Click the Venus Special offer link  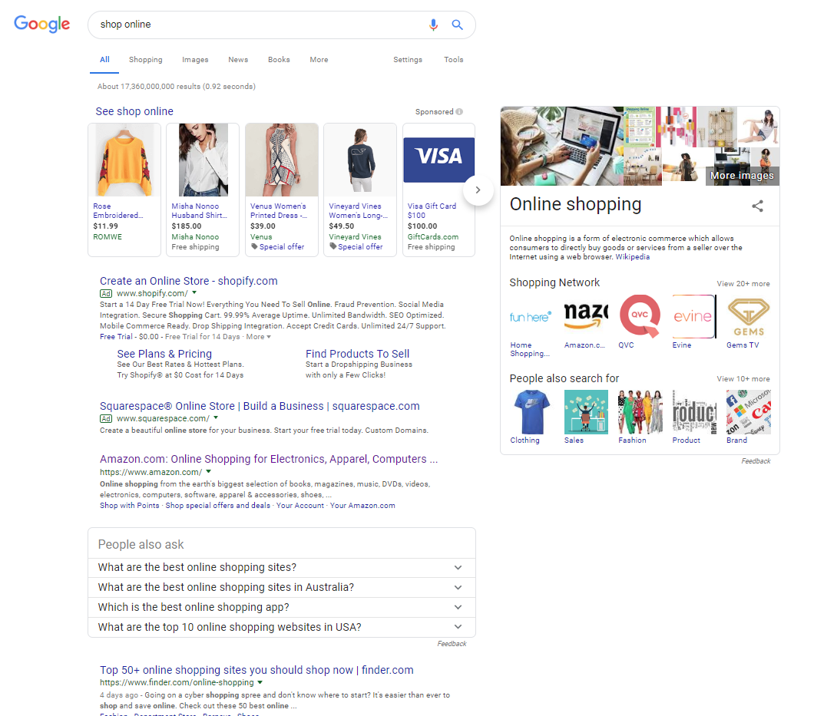point(282,247)
